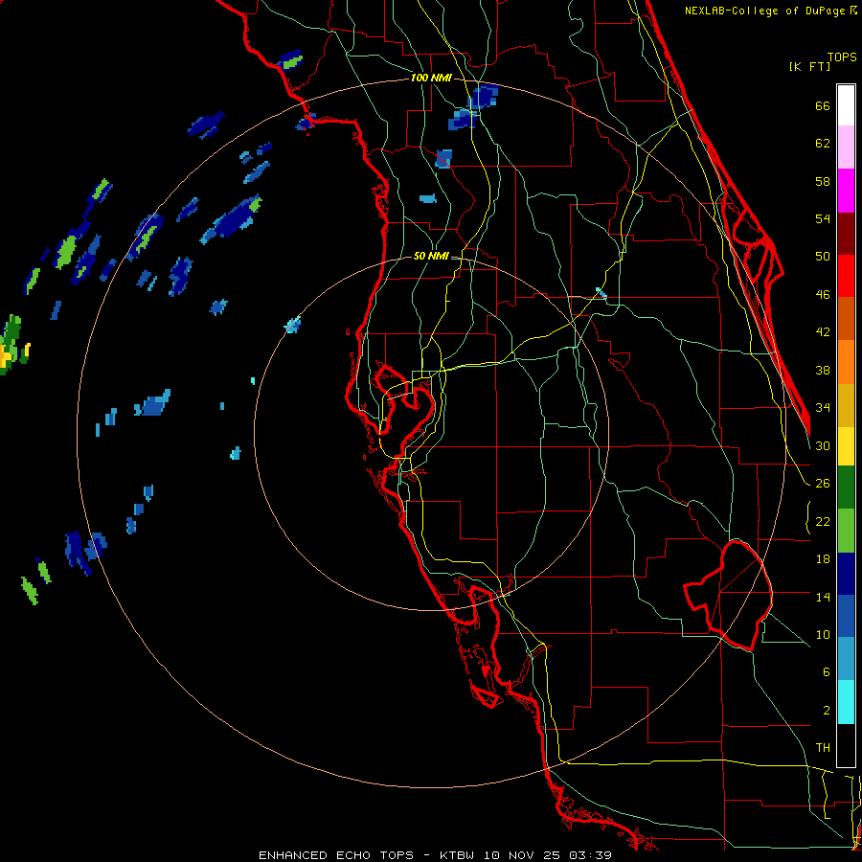
Task: Click the 100 NMI range ring label
Action: tap(431, 78)
